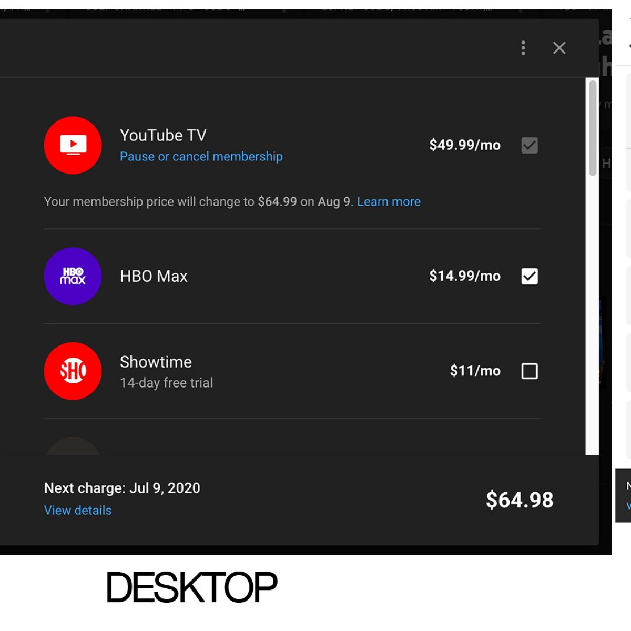Viewport: 631px width, 631px height.
Task: Click the HBO Max logo icon
Action: pyautogui.click(x=73, y=276)
